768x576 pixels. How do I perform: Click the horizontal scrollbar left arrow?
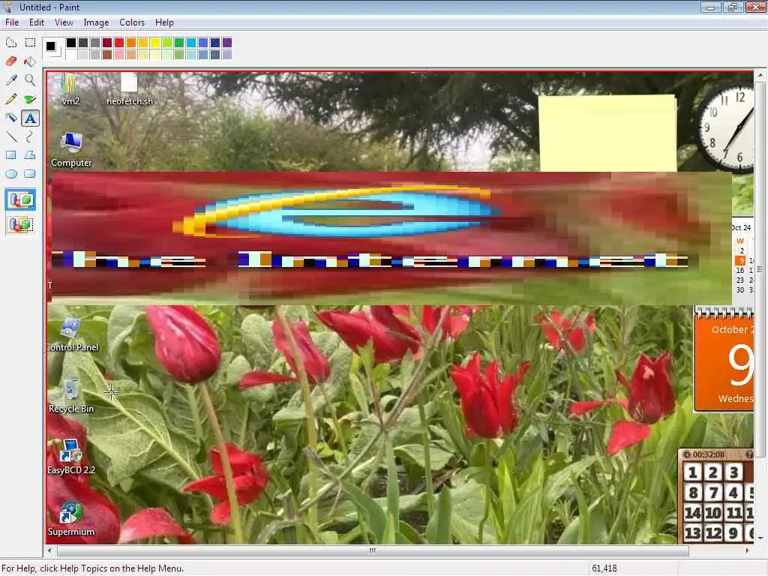click(50, 550)
